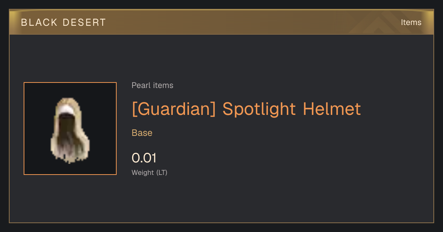Click the Weight (LT) label
Screen dimensions: 443x232
(x=150, y=173)
